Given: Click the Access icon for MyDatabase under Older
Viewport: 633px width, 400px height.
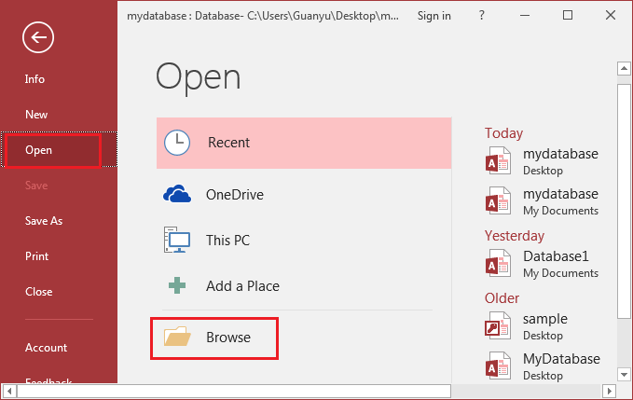Looking at the screenshot, I should [498, 366].
